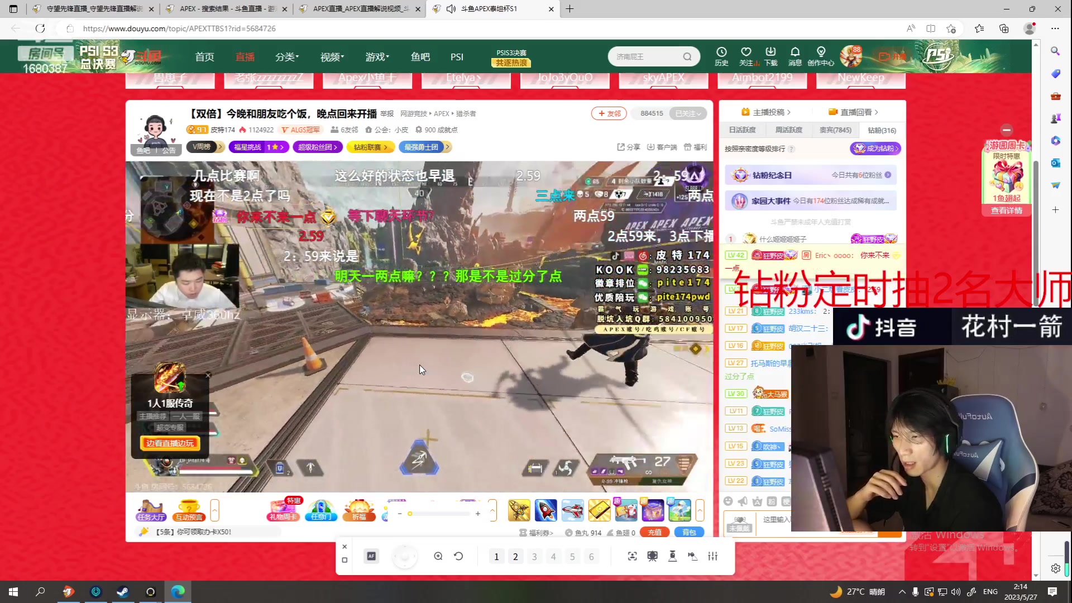Click the 成为钻粉 button

click(875, 149)
